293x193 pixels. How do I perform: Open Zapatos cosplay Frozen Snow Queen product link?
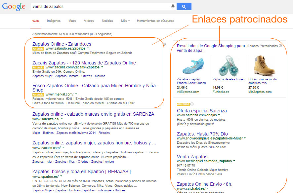[191, 81]
